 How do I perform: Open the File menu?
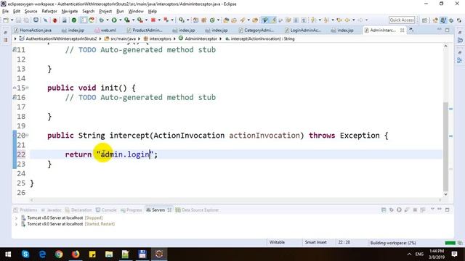(5, 12)
